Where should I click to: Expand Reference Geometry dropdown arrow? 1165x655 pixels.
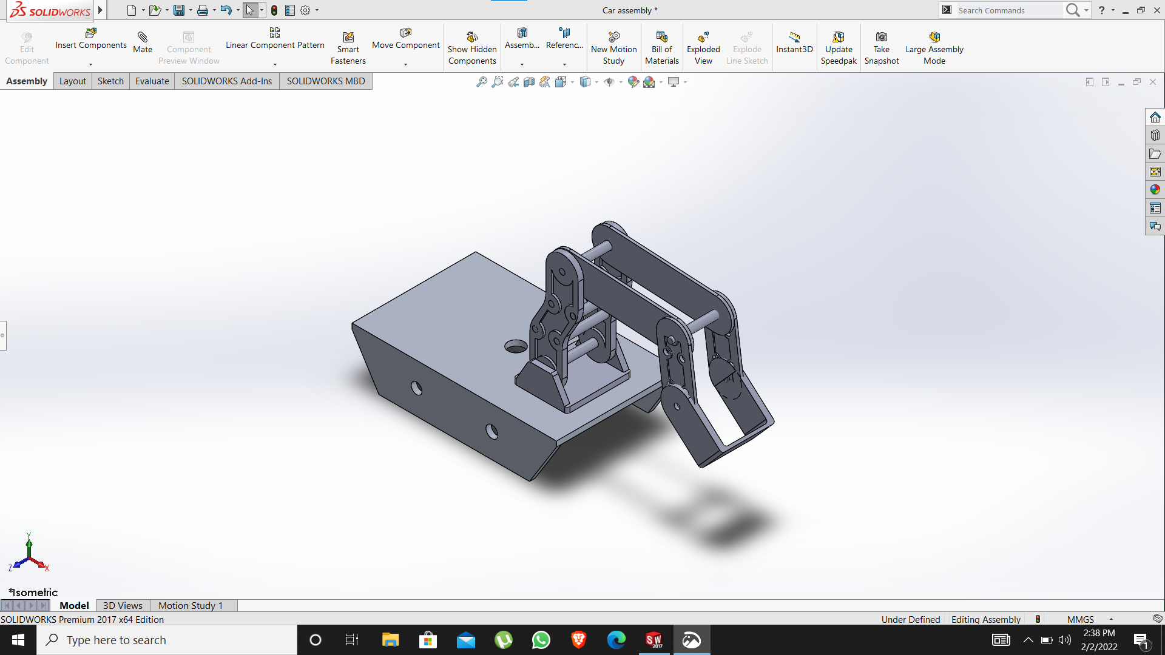pyautogui.click(x=564, y=64)
